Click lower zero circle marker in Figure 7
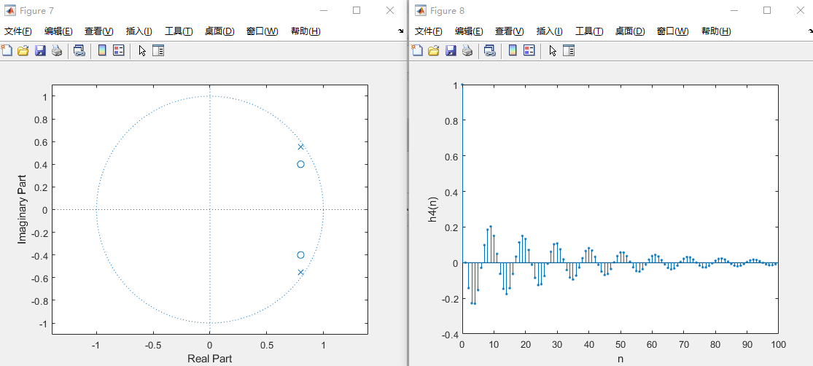This screenshot has height=366, width=813. point(300,254)
